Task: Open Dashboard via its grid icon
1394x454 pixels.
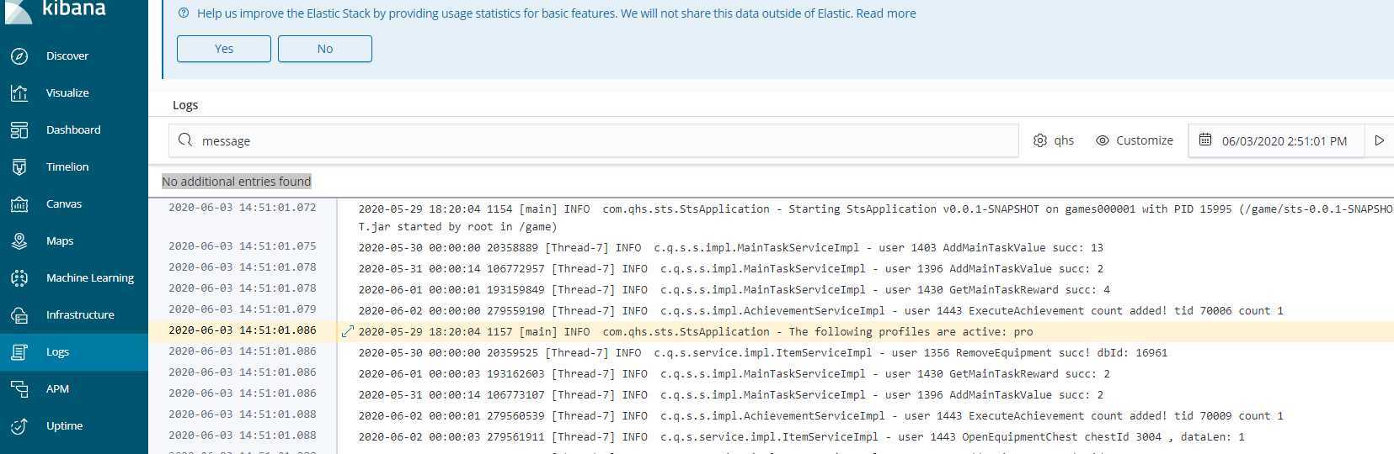Action: (19, 129)
